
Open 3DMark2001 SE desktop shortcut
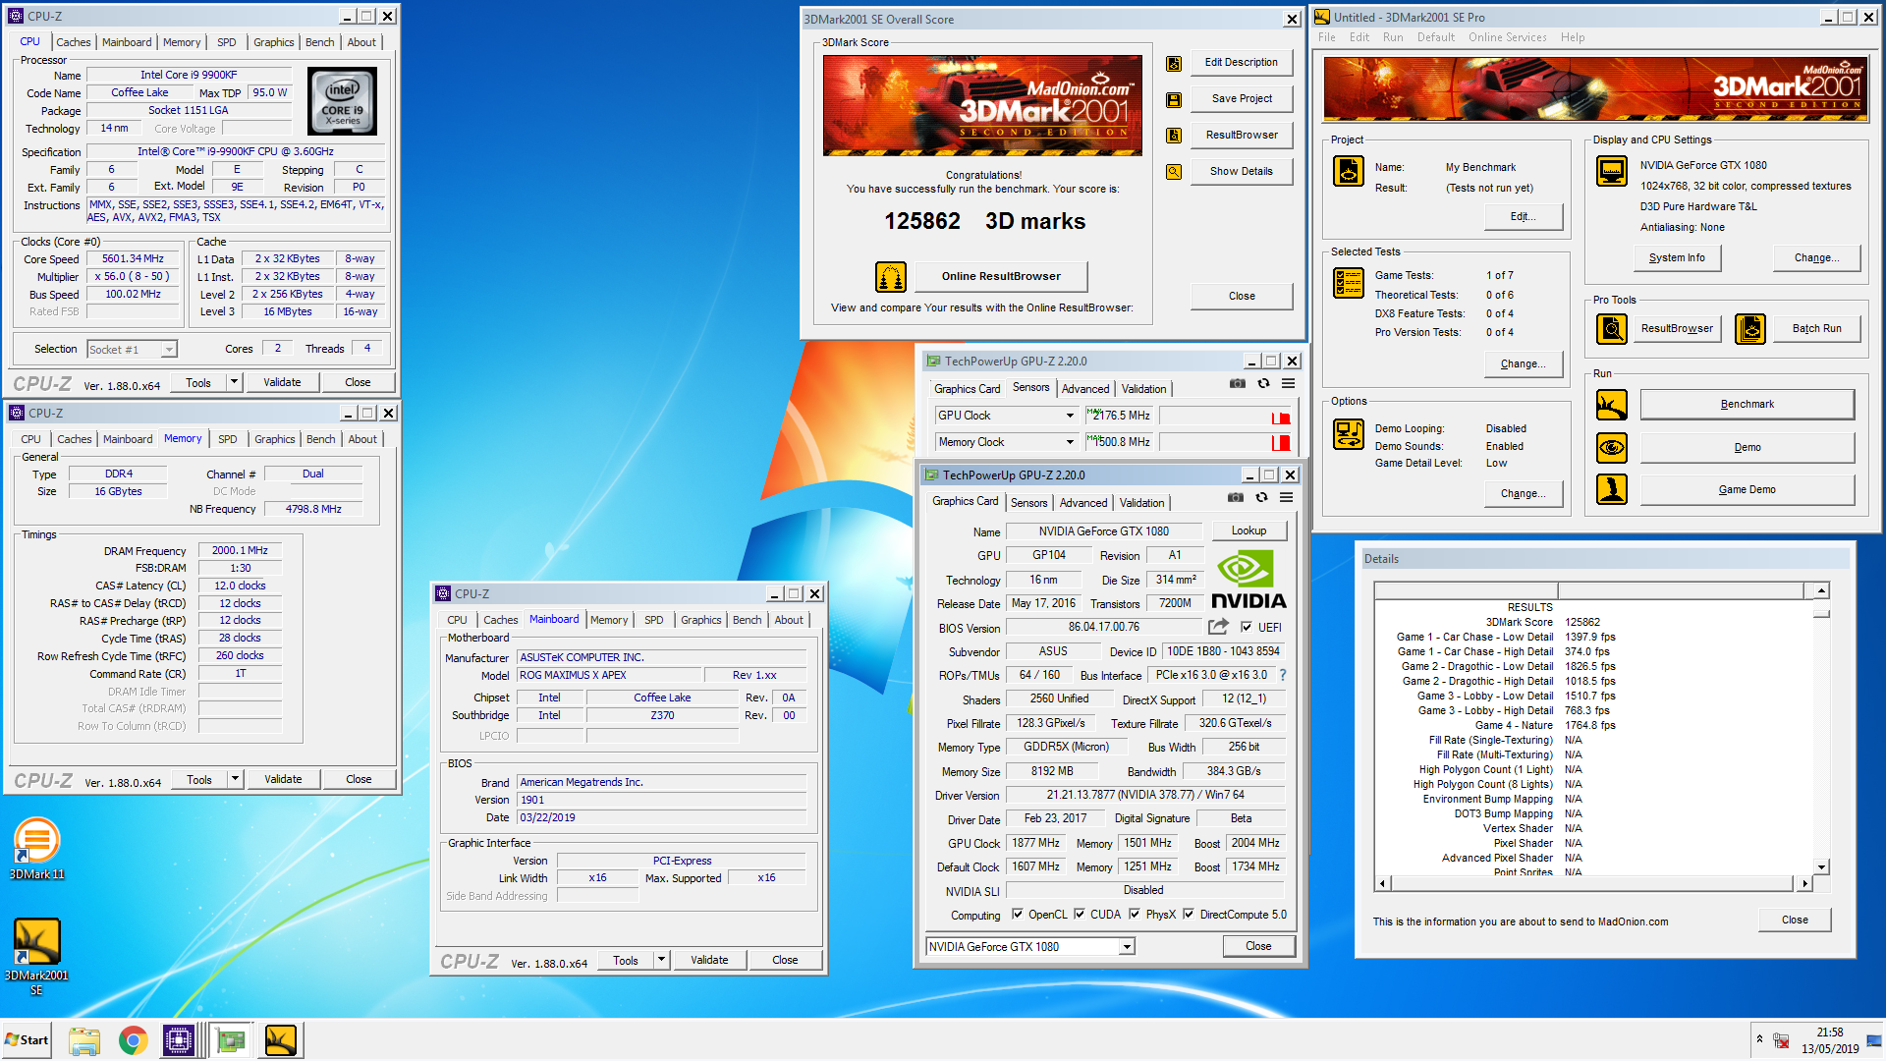click(x=36, y=958)
